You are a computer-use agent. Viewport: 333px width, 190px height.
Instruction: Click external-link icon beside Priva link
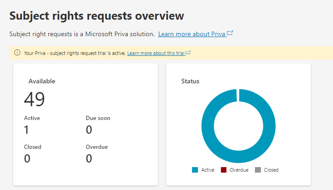(x=231, y=33)
